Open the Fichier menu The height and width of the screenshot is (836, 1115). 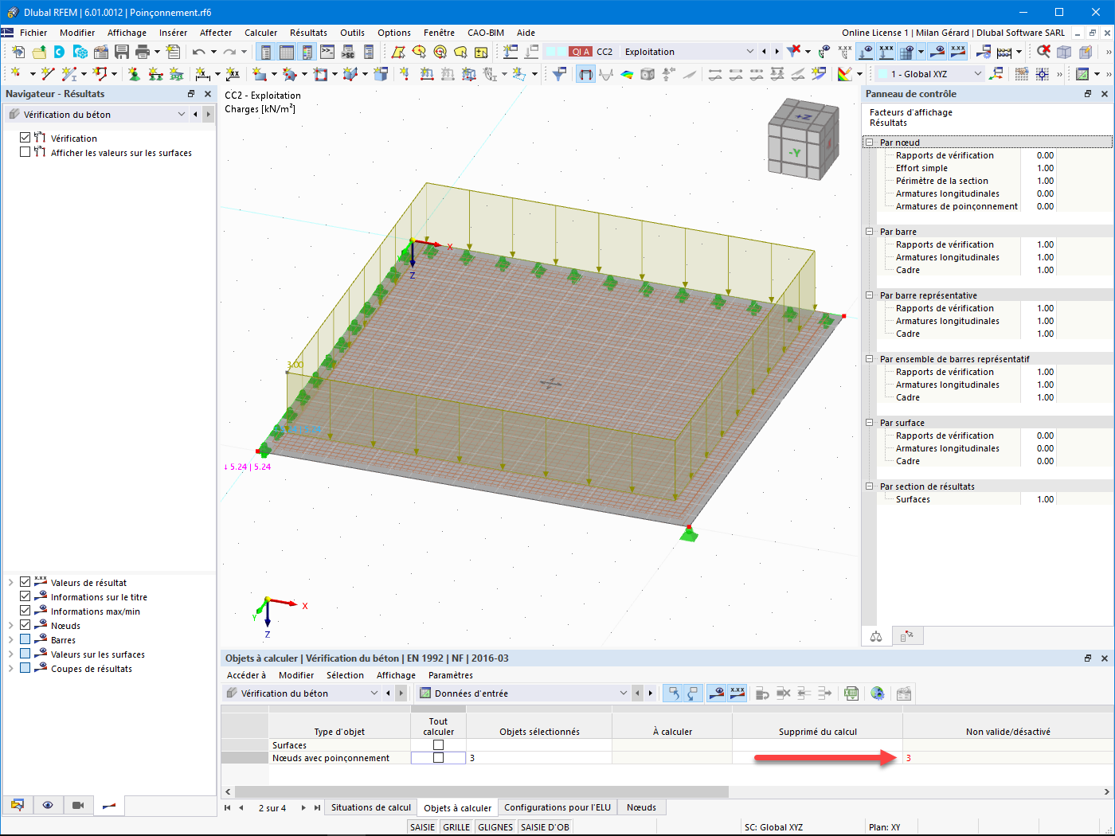[x=33, y=33]
